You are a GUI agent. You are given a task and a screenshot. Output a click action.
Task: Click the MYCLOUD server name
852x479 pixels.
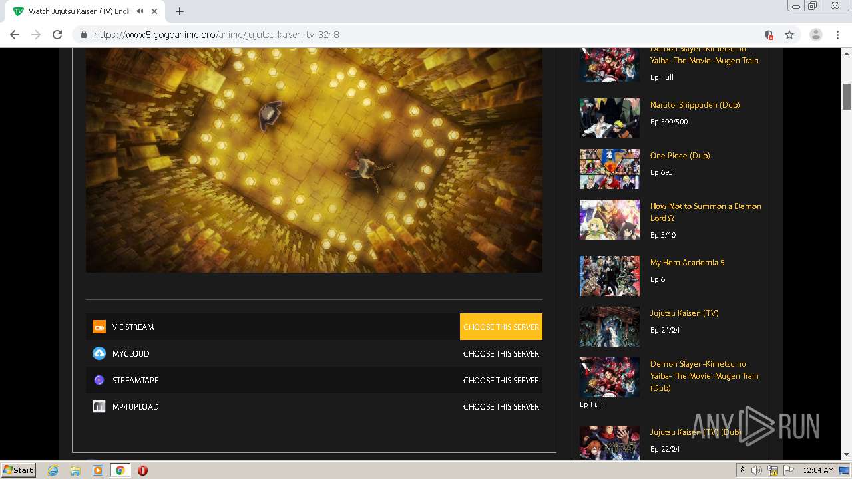point(131,353)
